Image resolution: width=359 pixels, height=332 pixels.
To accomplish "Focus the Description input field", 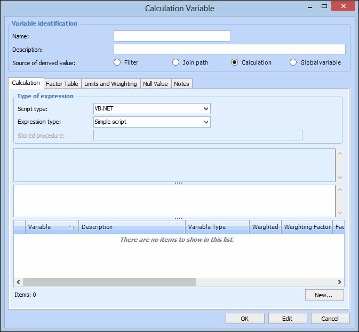I will pos(229,50).
